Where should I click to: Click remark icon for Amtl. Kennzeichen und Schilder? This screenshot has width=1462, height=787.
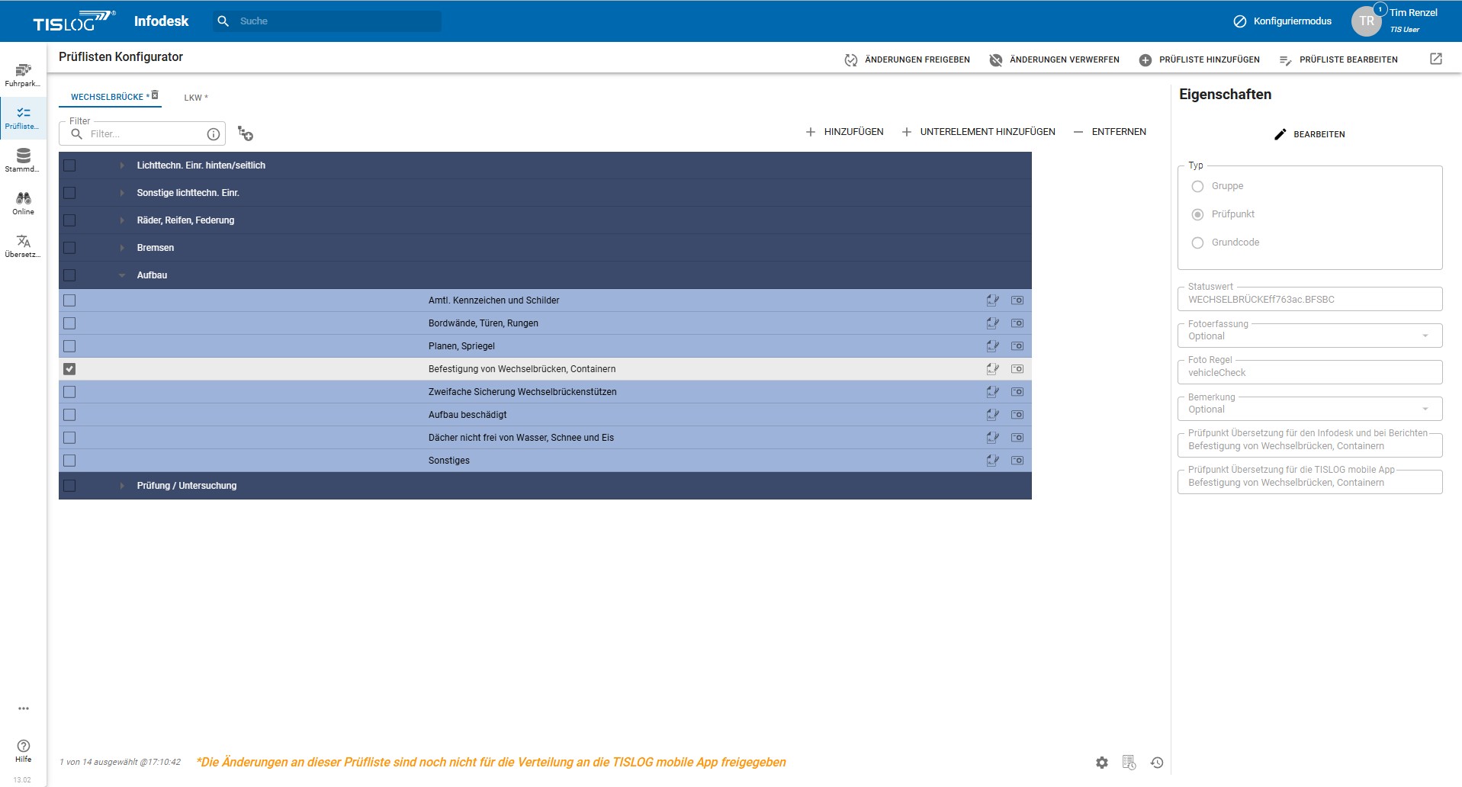pyautogui.click(x=992, y=300)
